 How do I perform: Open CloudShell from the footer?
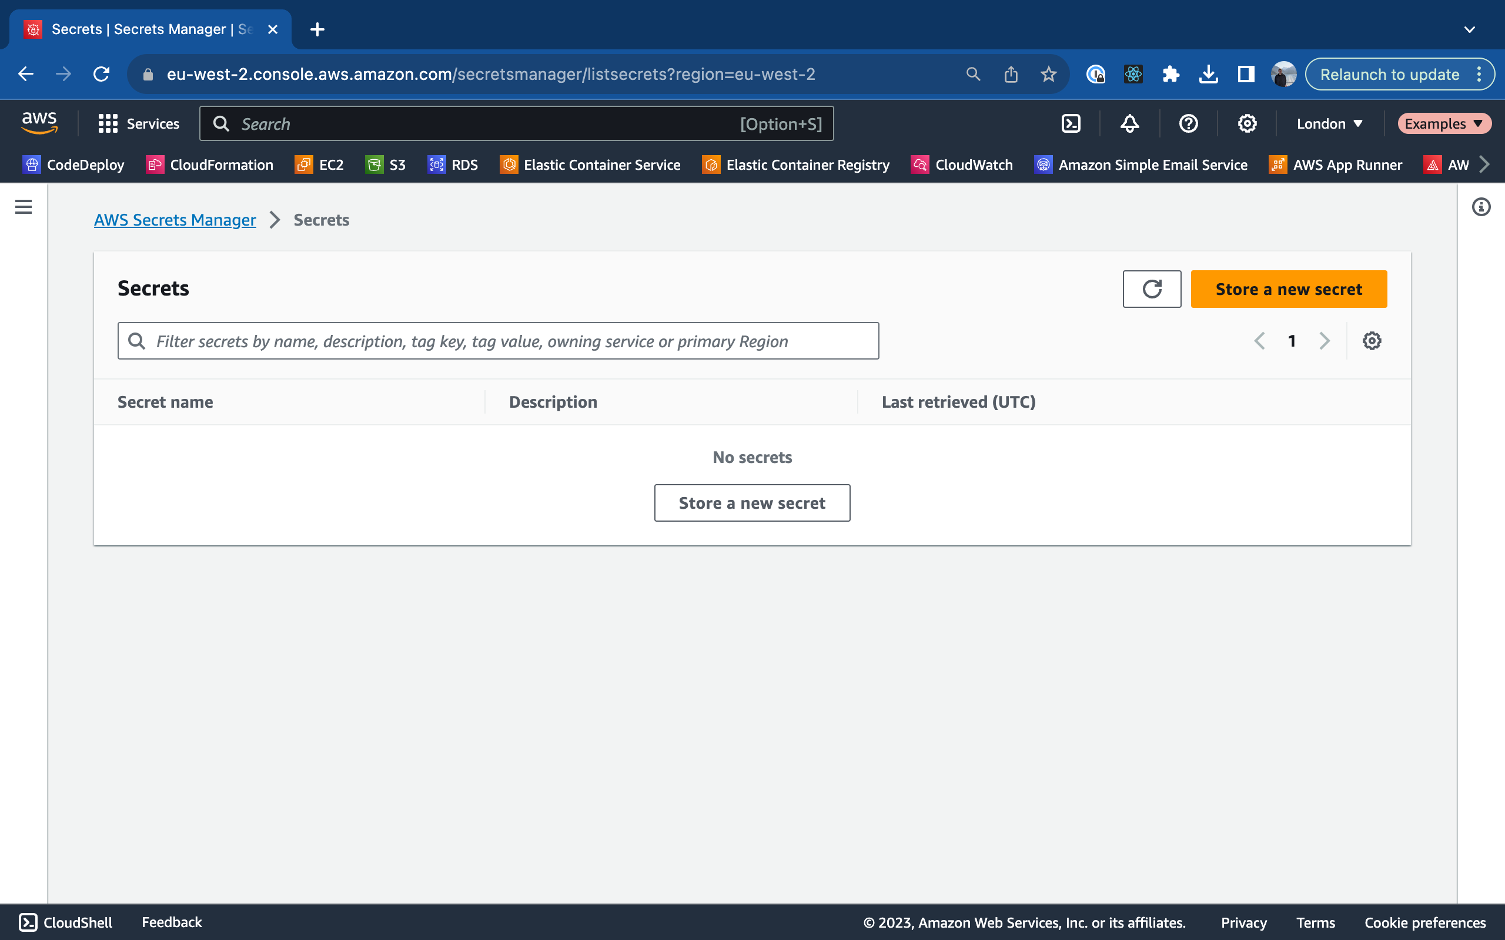coord(65,922)
